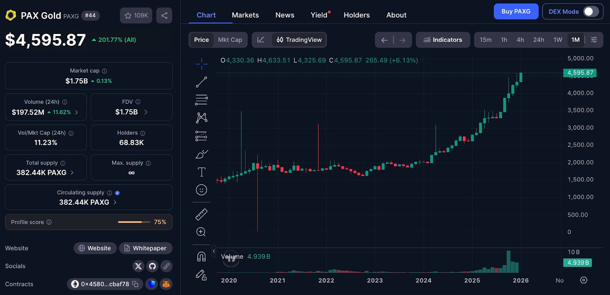Viewport: 610px width, 295px height.
Task: Open the X (Twitter) social link
Action: [x=138, y=266]
